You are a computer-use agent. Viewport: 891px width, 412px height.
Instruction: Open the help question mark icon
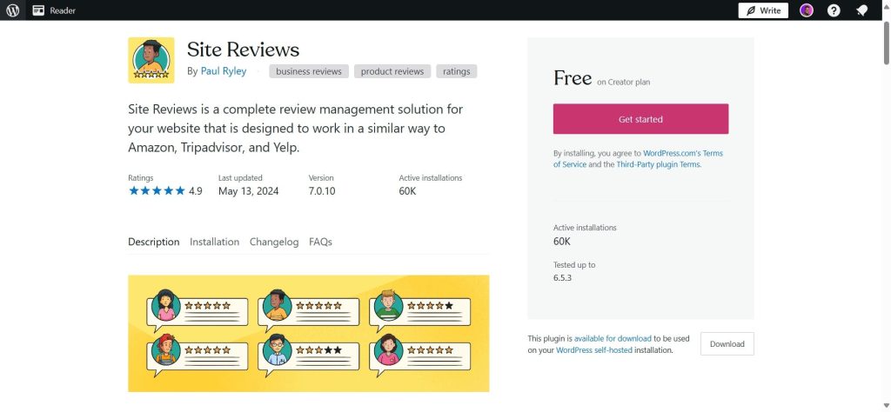point(834,10)
